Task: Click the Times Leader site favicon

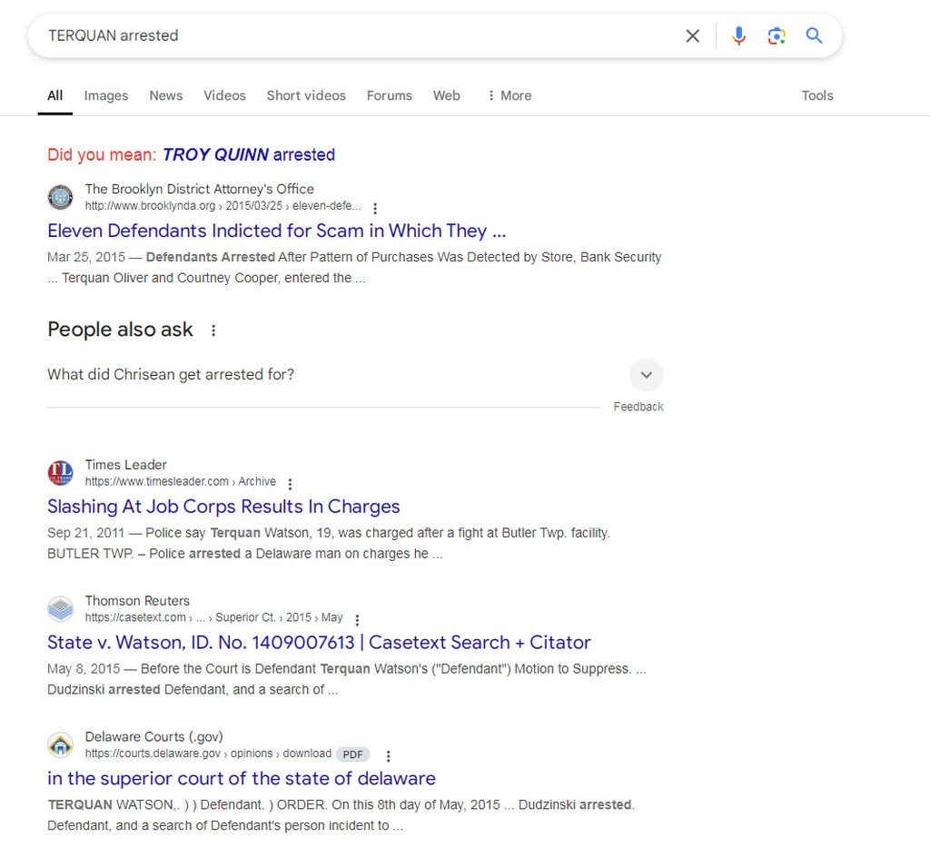Action: (61, 473)
